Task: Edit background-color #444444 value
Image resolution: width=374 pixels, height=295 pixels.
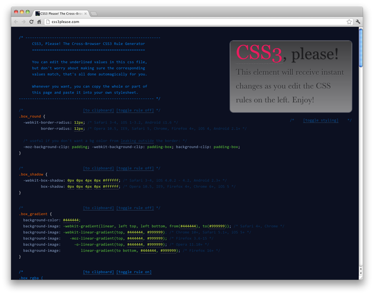Action: click(71, 220)
